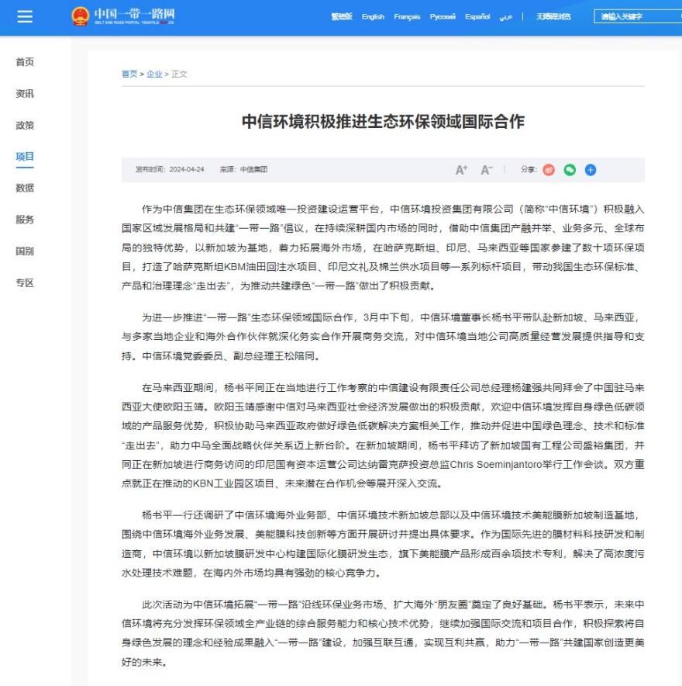Click inside the keyword search input box
The image size is (682, 686).
[624, 16]
